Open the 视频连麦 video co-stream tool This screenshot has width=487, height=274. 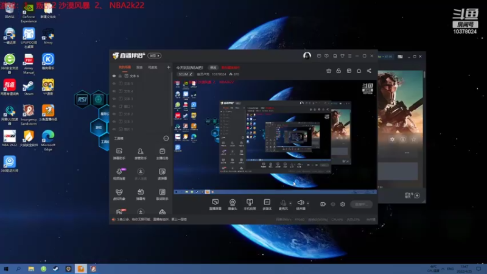(x=119, y=174)
